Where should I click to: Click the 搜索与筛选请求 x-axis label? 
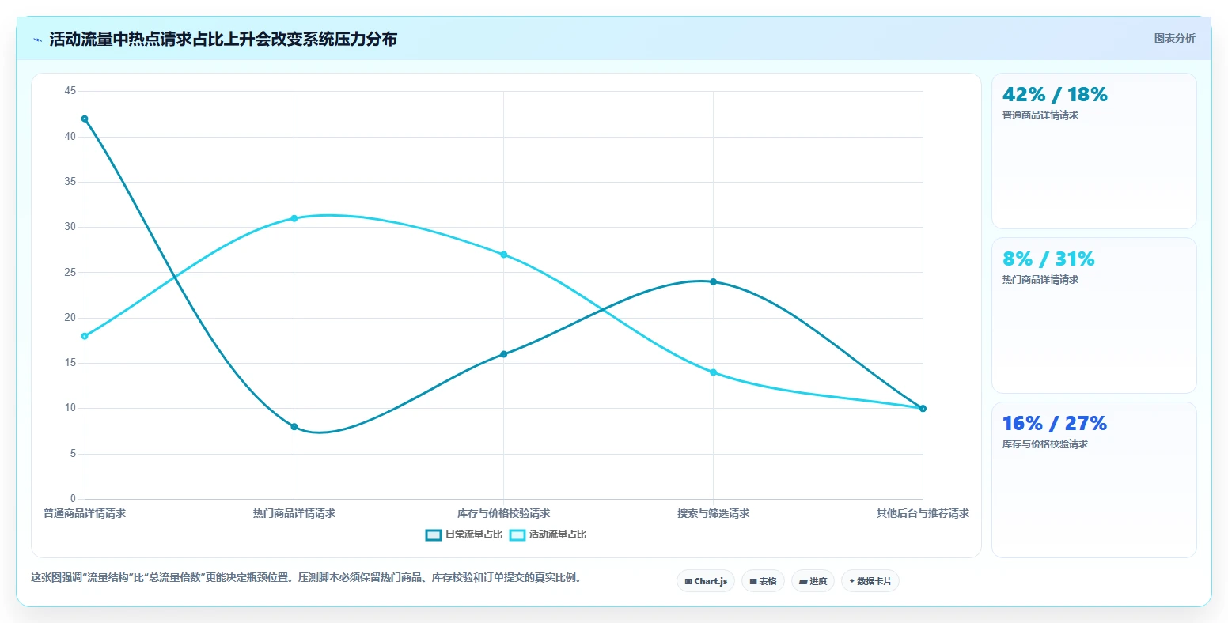coord(713,514)
